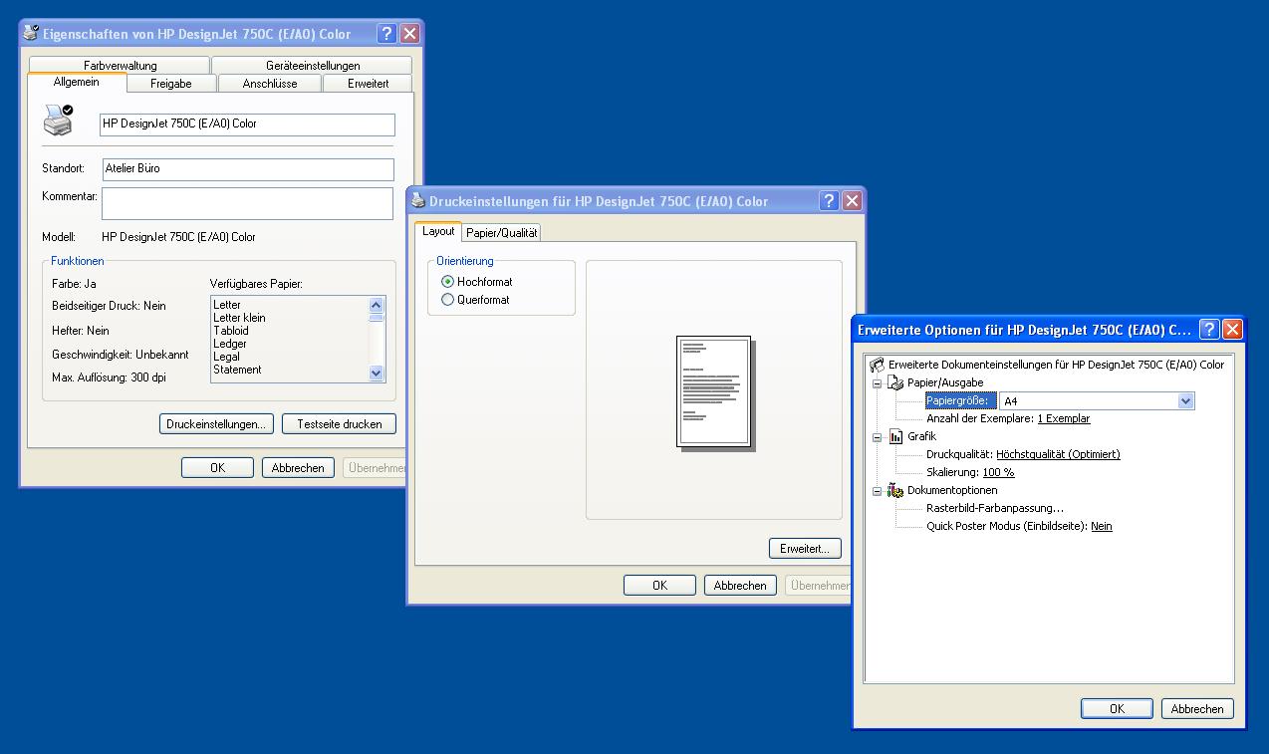Click Höchstqualität (Optimiert) value
This screenshot has width=1269, height=754.
coord(1058,455)
